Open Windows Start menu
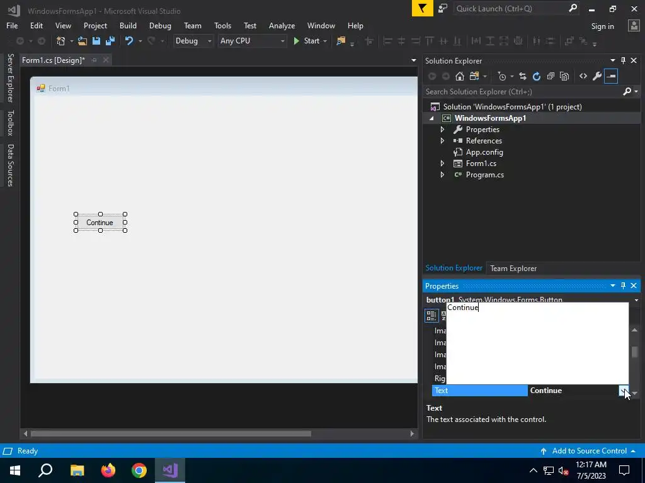Screen dimensions: 645x483 tap(15, 470)
